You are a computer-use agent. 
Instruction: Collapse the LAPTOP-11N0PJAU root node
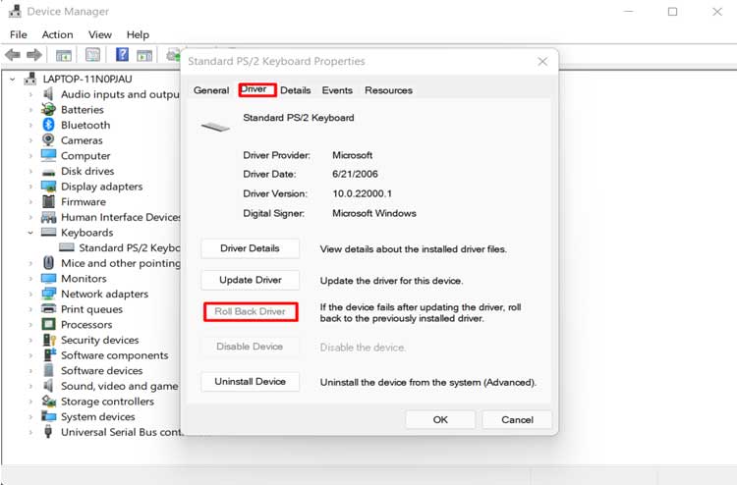(13, 80)
